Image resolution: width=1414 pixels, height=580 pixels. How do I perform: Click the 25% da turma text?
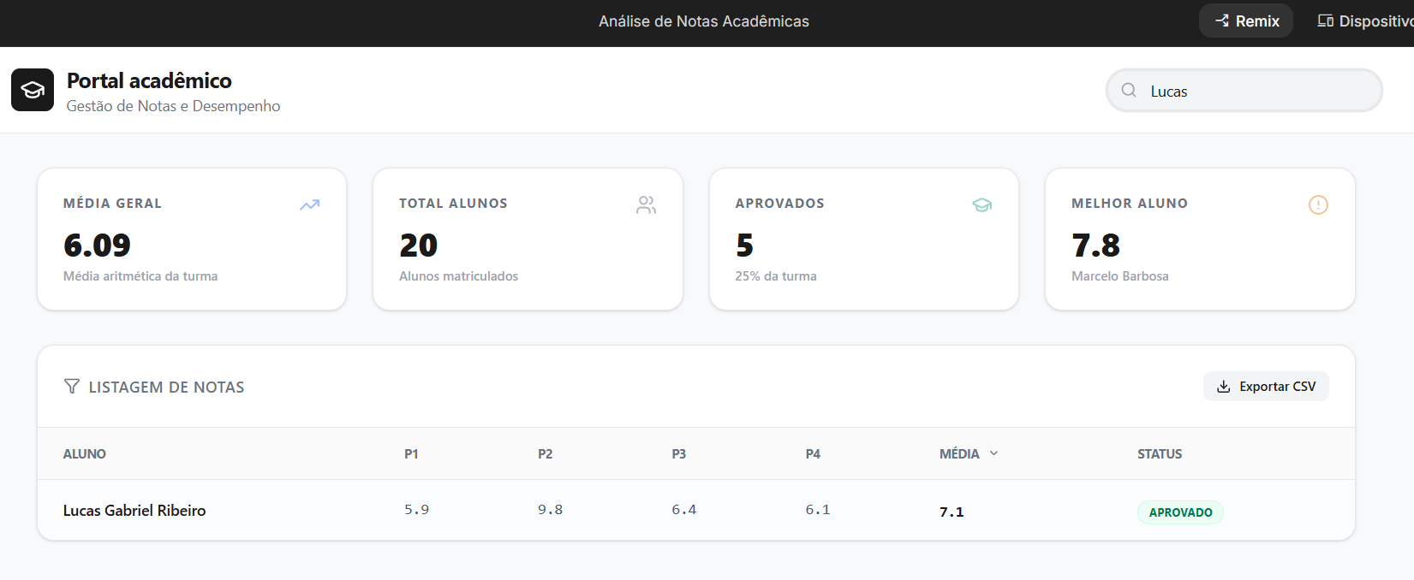776,276
